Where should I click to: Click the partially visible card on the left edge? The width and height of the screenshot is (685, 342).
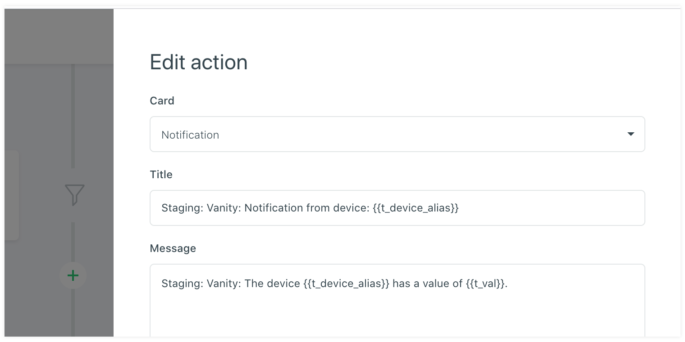tap(11, 195)
